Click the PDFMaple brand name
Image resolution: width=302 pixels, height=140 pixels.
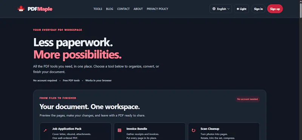[40, 9]
